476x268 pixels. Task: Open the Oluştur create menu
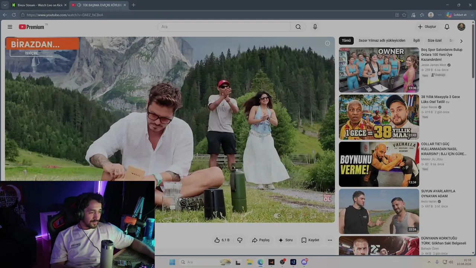coord(427,27)
